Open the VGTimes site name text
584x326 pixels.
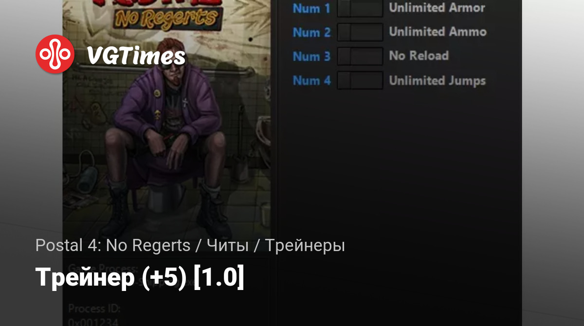(x=136, y=56)
